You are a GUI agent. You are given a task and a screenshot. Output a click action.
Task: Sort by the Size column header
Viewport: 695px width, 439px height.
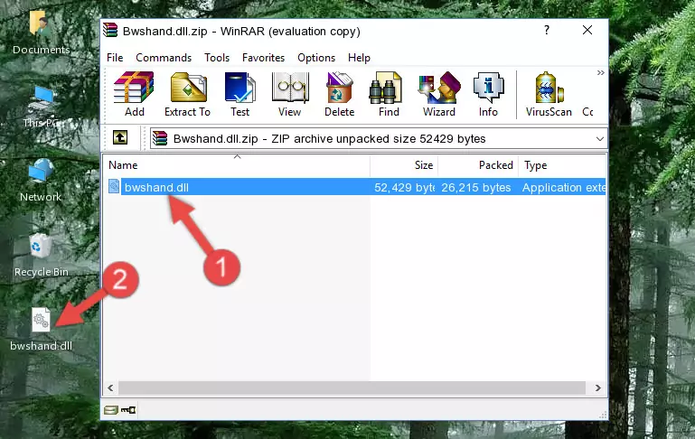tap(404, 165)
